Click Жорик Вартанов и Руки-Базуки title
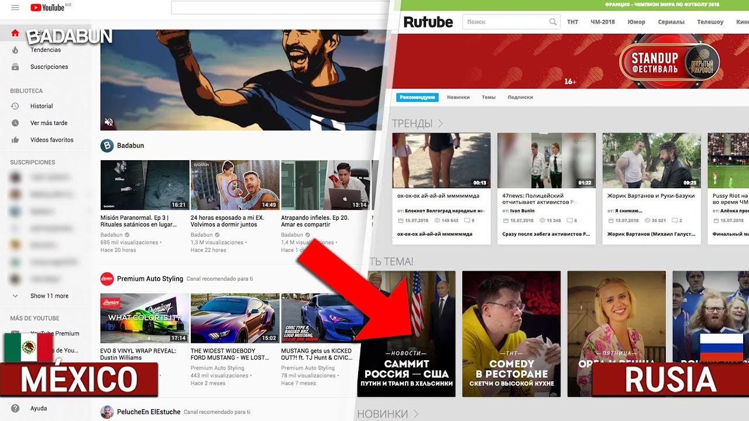 (x=651, y=196)
